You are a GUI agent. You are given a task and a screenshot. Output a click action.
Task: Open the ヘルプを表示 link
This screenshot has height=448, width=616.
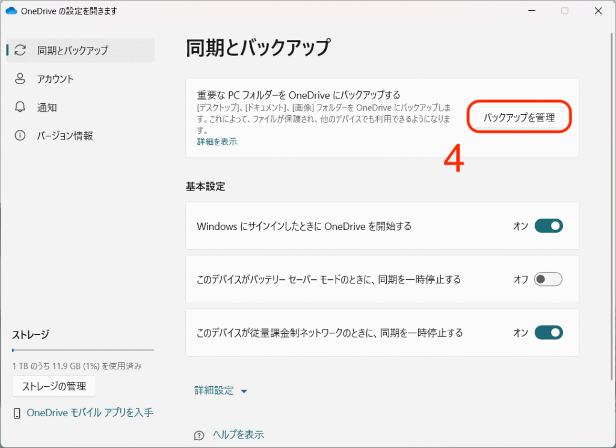[x=238, y=435]
